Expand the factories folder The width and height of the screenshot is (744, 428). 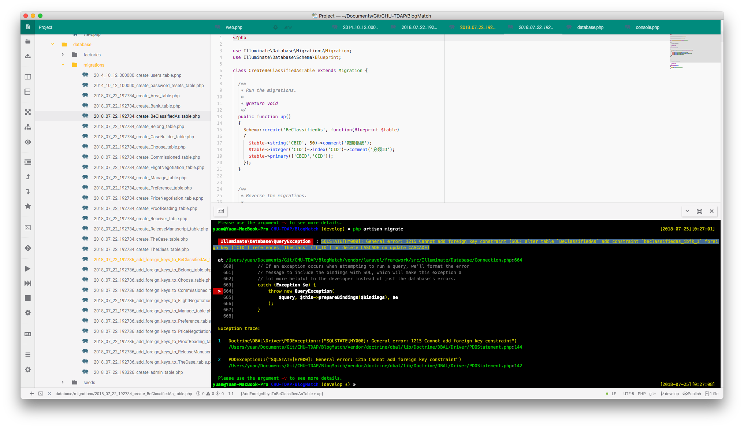click(x=63, y=55)
